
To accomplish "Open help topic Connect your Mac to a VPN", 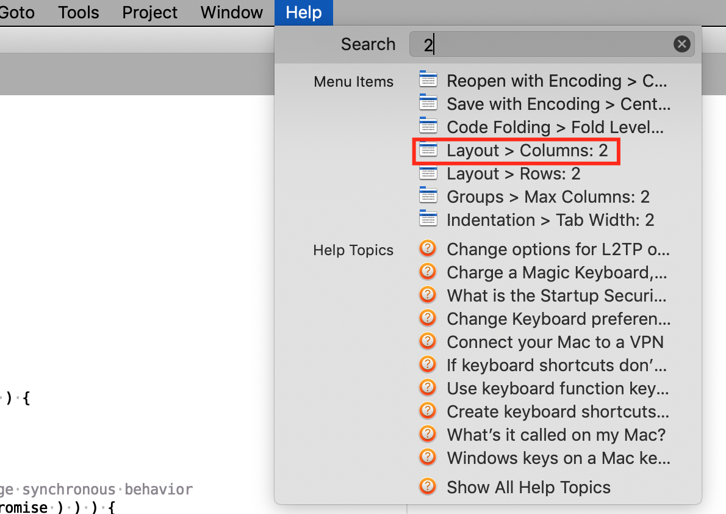I will [x=555, y=342].
